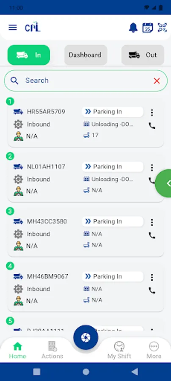This screenshot has height=381, width=171.
Task: Clear search with the red X
Action: [157, 81]
